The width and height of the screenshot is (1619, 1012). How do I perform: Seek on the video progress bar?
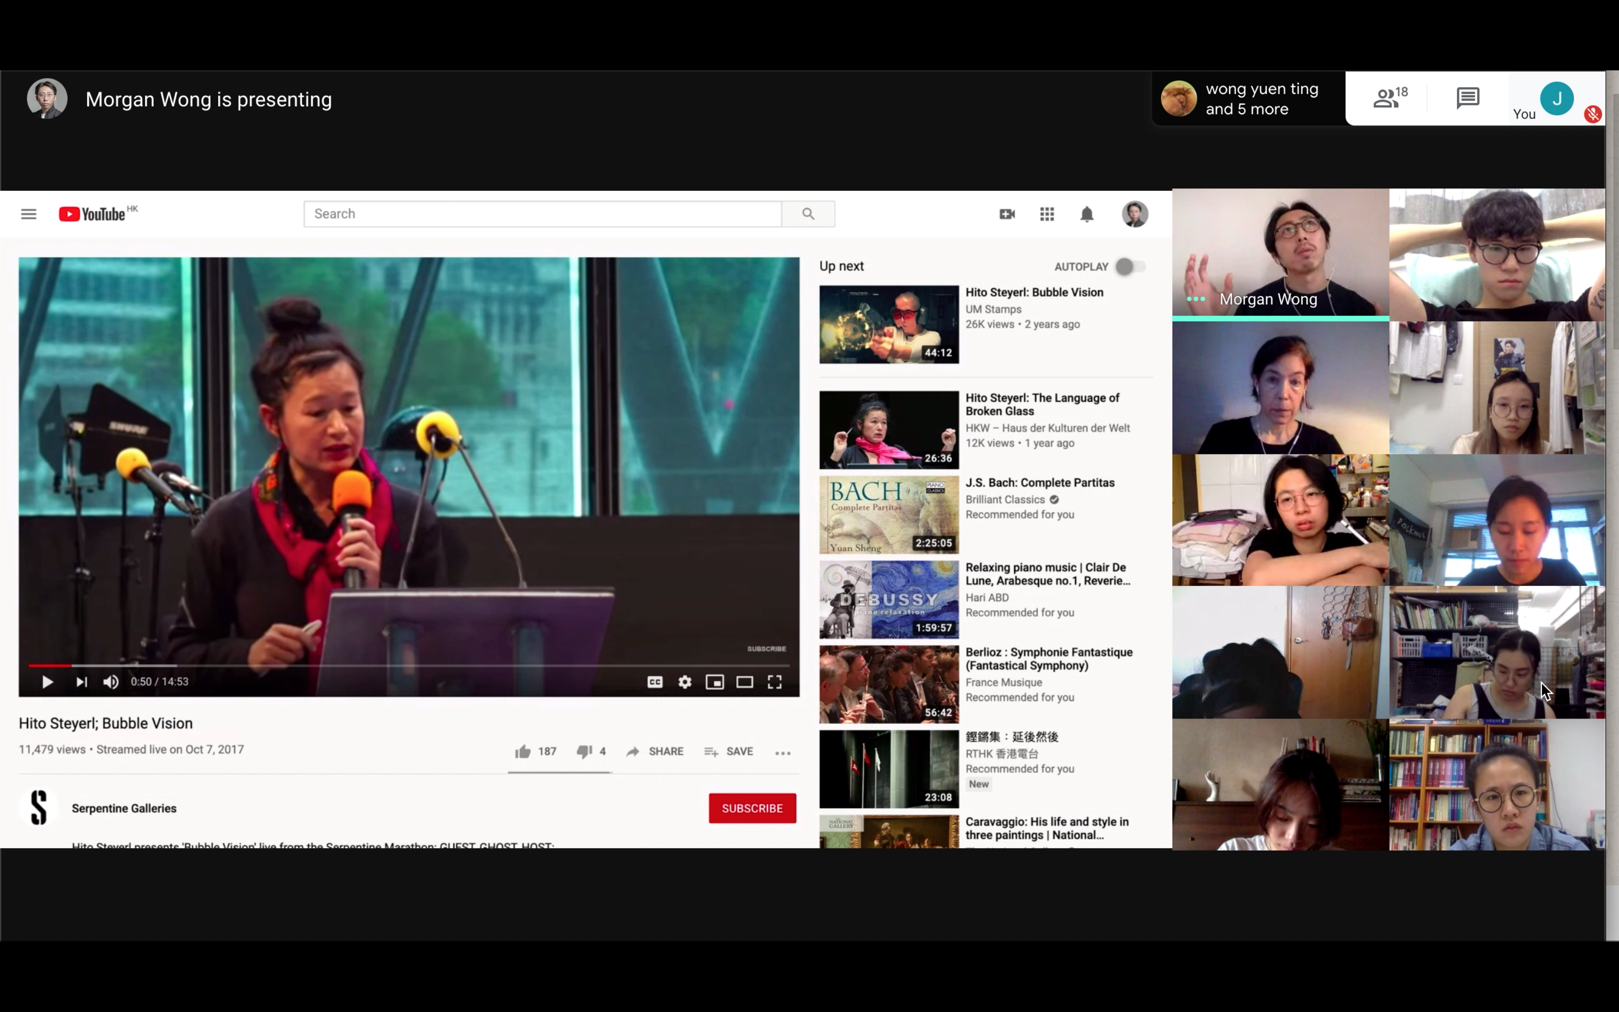[x=409, y=666]
